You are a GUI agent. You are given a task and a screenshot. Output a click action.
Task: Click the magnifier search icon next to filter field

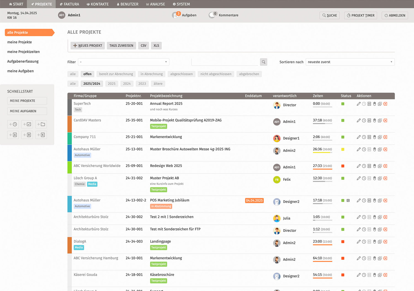(x=264, y=62)
